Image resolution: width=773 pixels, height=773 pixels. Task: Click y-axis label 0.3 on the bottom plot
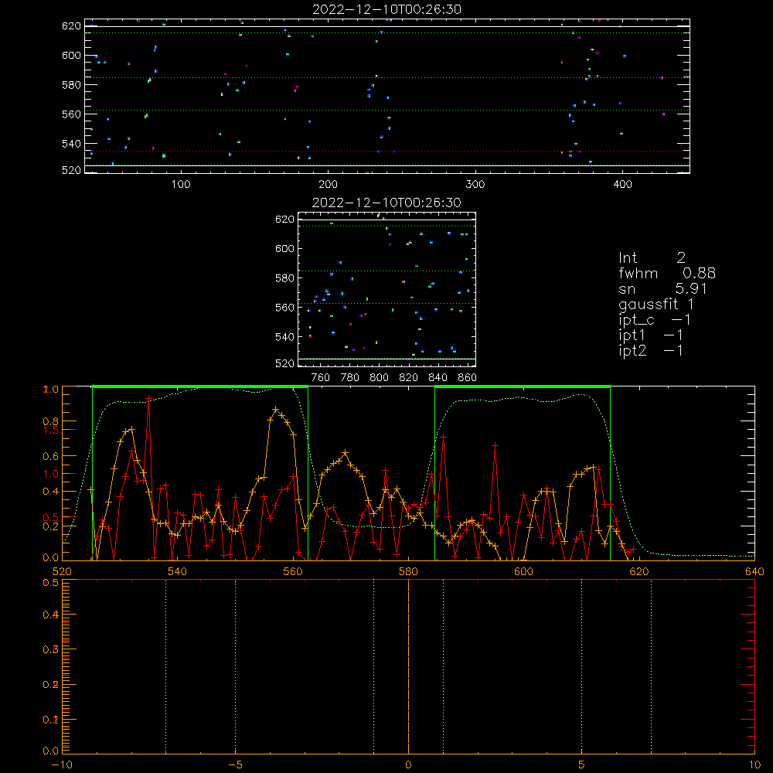(x=51, y=650)
